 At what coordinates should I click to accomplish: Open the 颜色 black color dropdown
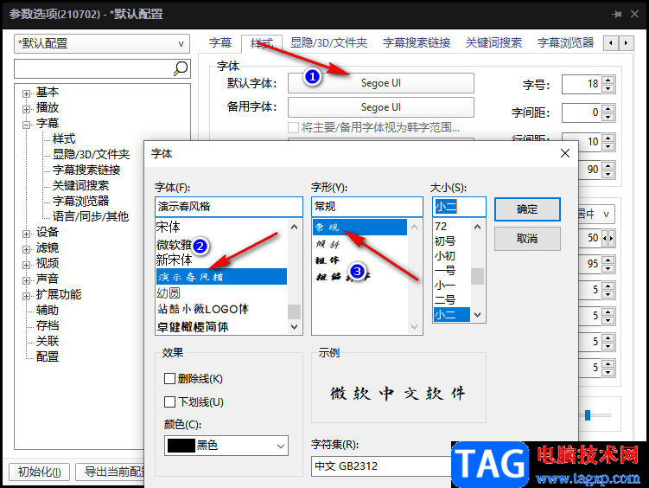click(226, 446)
